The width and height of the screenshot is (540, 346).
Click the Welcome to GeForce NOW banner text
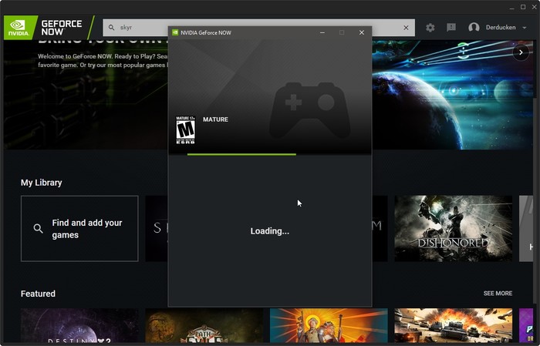[x=103, y=61]
